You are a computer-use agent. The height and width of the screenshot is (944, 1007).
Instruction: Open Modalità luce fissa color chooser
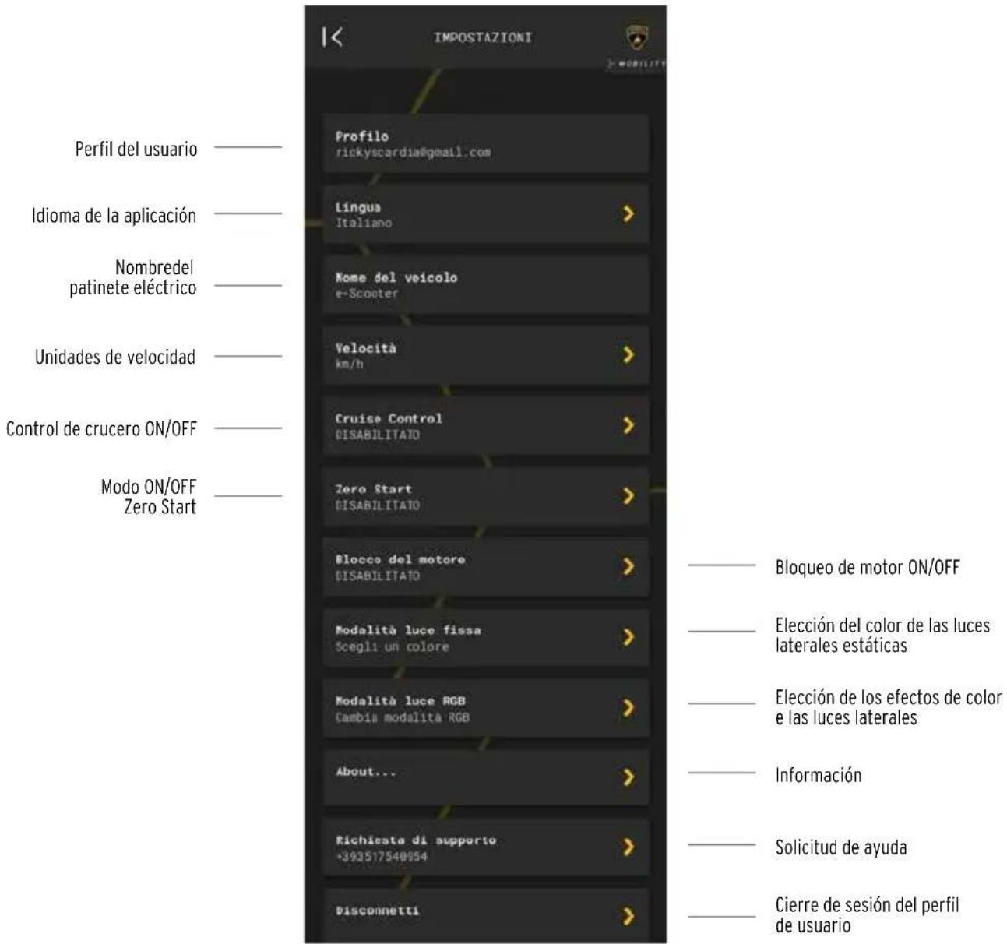[485, 638]
